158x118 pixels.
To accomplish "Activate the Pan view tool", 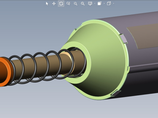I will tap(54, 4).
